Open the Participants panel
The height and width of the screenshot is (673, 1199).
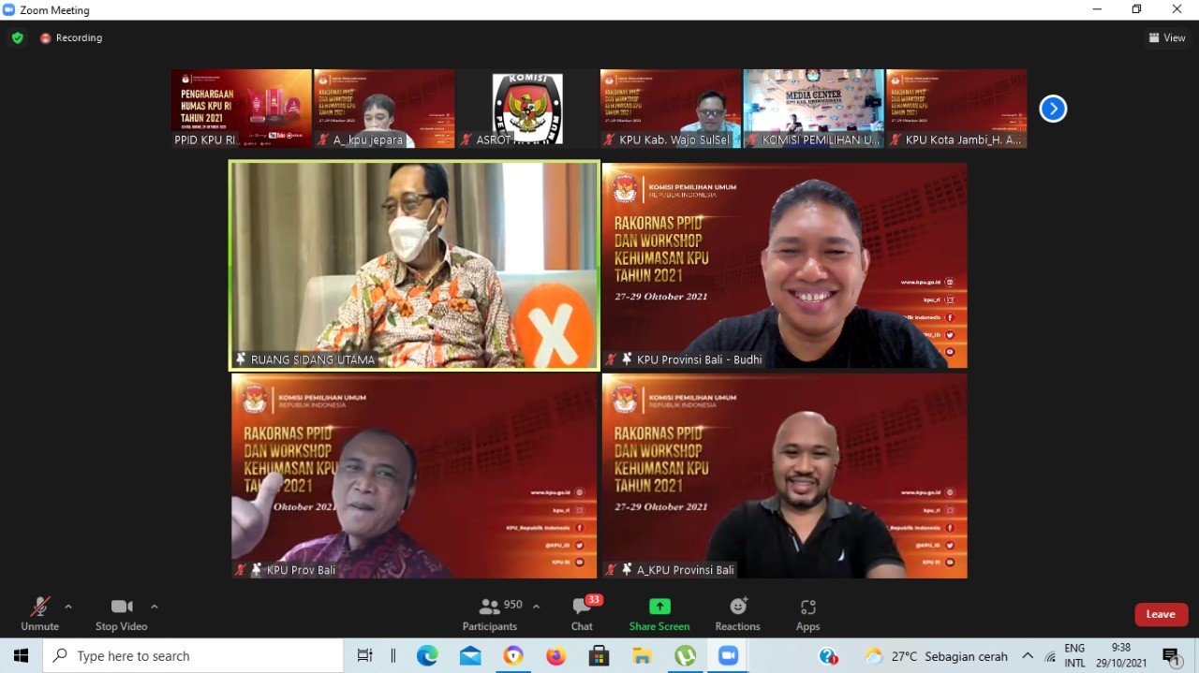(489, 614)
